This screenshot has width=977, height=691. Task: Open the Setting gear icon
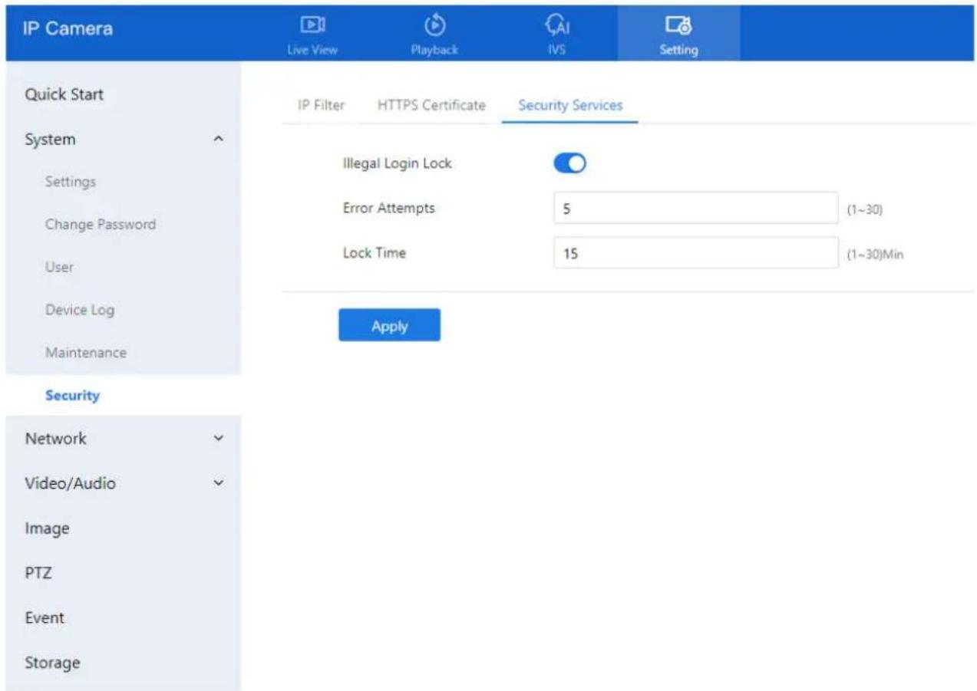click(678, 25)
